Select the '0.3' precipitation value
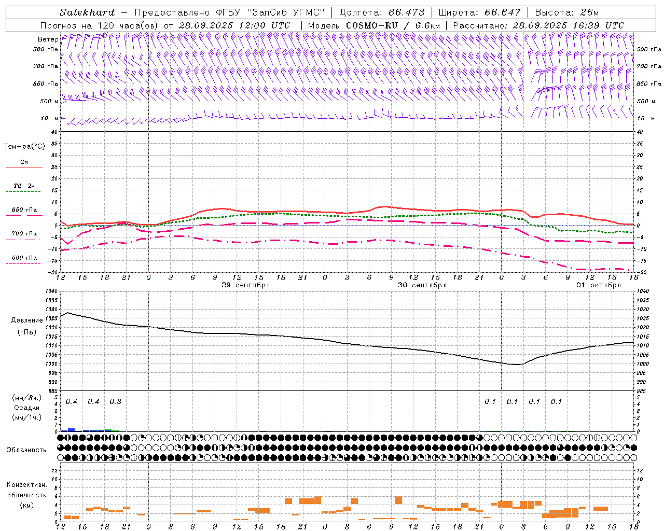Viewport: 664px width, 531px height. point(115,401)
